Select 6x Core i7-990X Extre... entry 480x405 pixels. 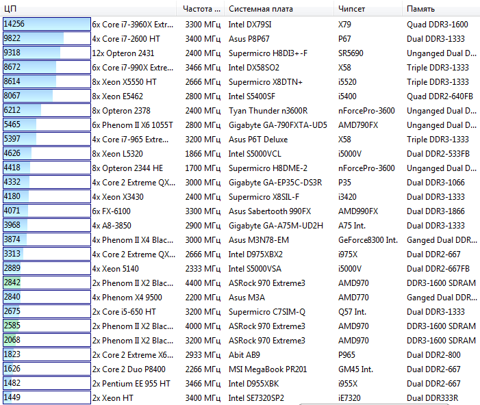(x=133, y=68)
